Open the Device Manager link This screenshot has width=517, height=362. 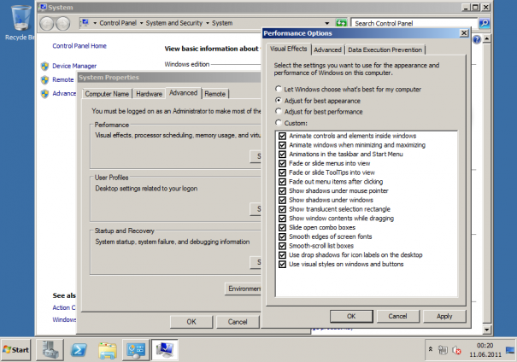point(74,66)
